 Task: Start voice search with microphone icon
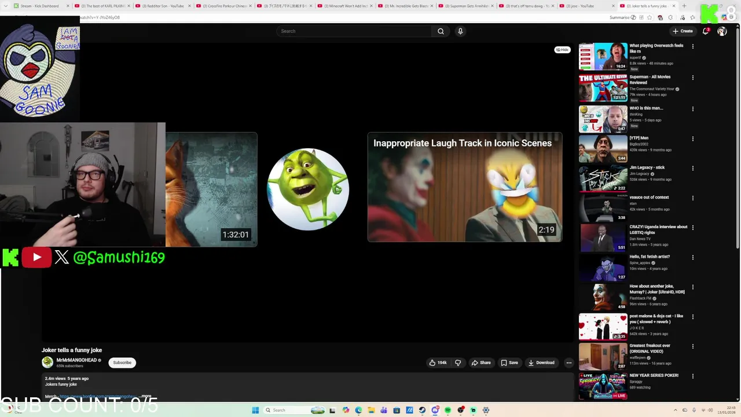pos(460,31)
